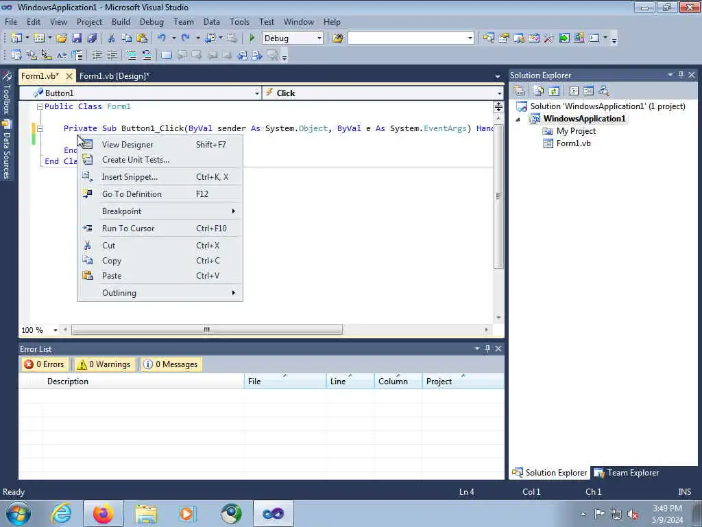This screenshot has height=527, width=702.
Task: Click the Find in Files binoculars icon
Action: click(337, 38)
